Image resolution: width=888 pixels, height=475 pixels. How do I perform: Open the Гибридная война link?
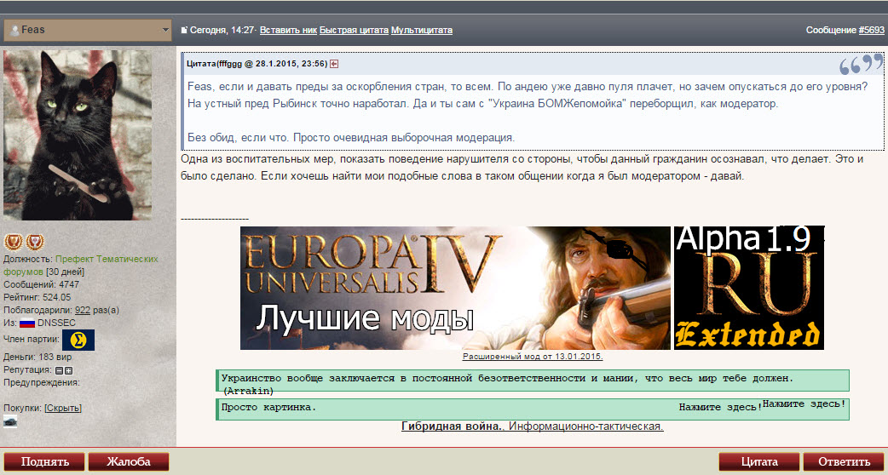(453, 426)
